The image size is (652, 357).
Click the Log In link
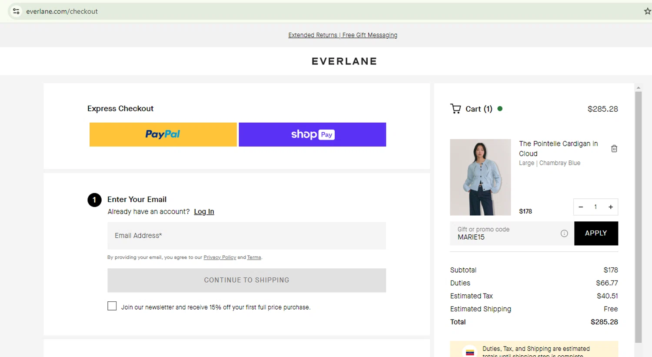coord(204,212)
